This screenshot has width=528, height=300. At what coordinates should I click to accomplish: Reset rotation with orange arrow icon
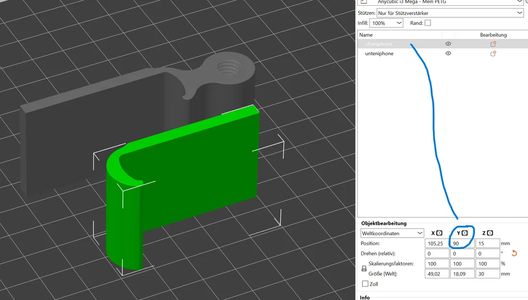pyautogui.click(x=514, y=253)
